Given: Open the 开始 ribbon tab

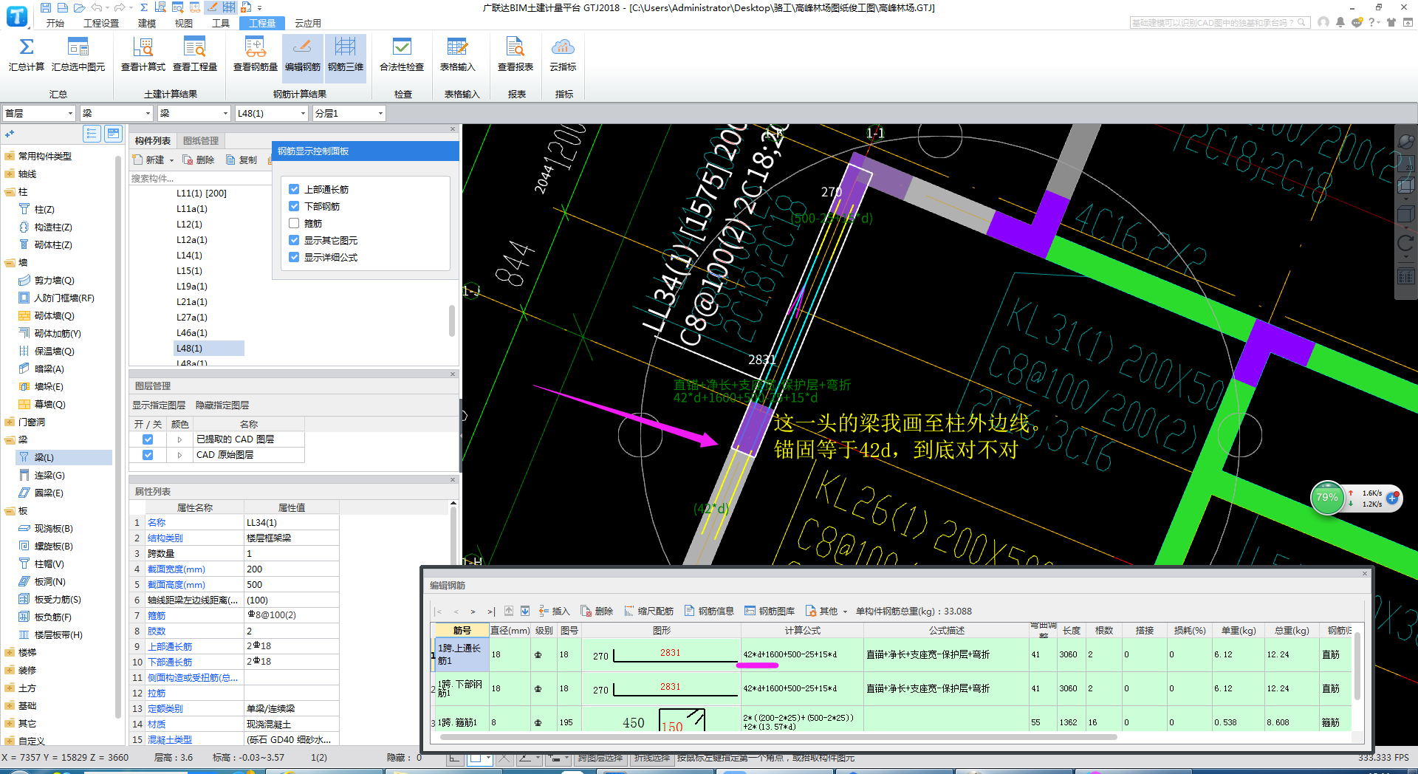Looking at the screenshot, I should click(55, 23).
